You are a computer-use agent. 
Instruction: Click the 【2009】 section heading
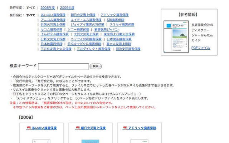click(x=26, y=117)
